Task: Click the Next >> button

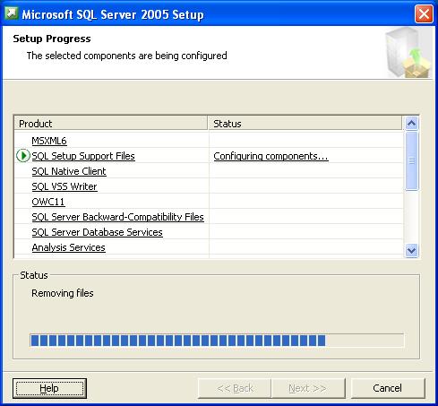Action: coord(308,388)
